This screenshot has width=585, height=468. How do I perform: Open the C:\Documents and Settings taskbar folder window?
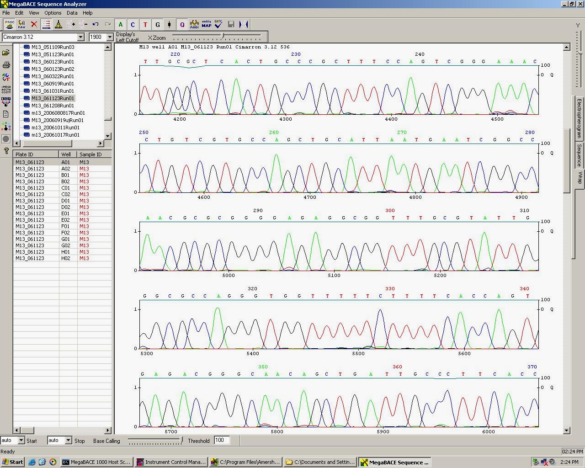click(x=319, y=462)
